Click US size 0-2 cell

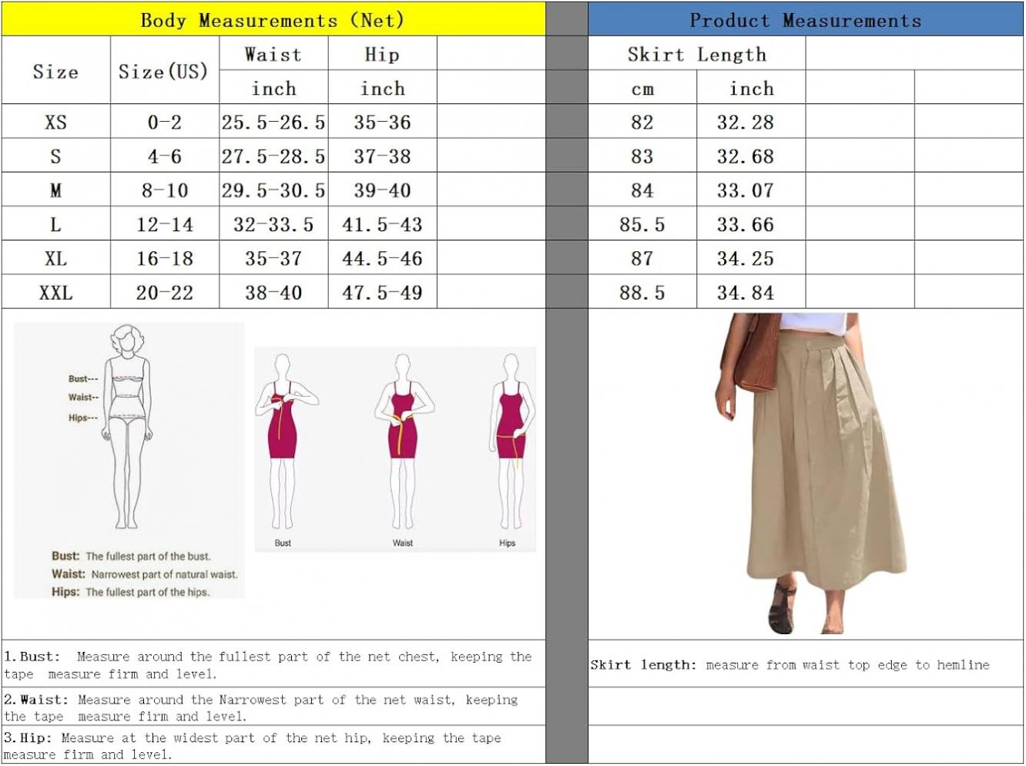click(x=164, y=122)
